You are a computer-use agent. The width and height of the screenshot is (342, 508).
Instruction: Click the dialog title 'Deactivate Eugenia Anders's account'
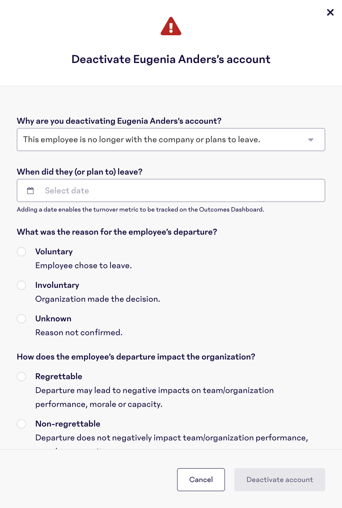tap(171, 59)
